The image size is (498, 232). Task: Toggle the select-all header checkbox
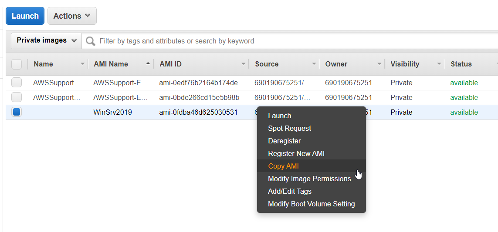pyautogui.click(x=17, y=64)
